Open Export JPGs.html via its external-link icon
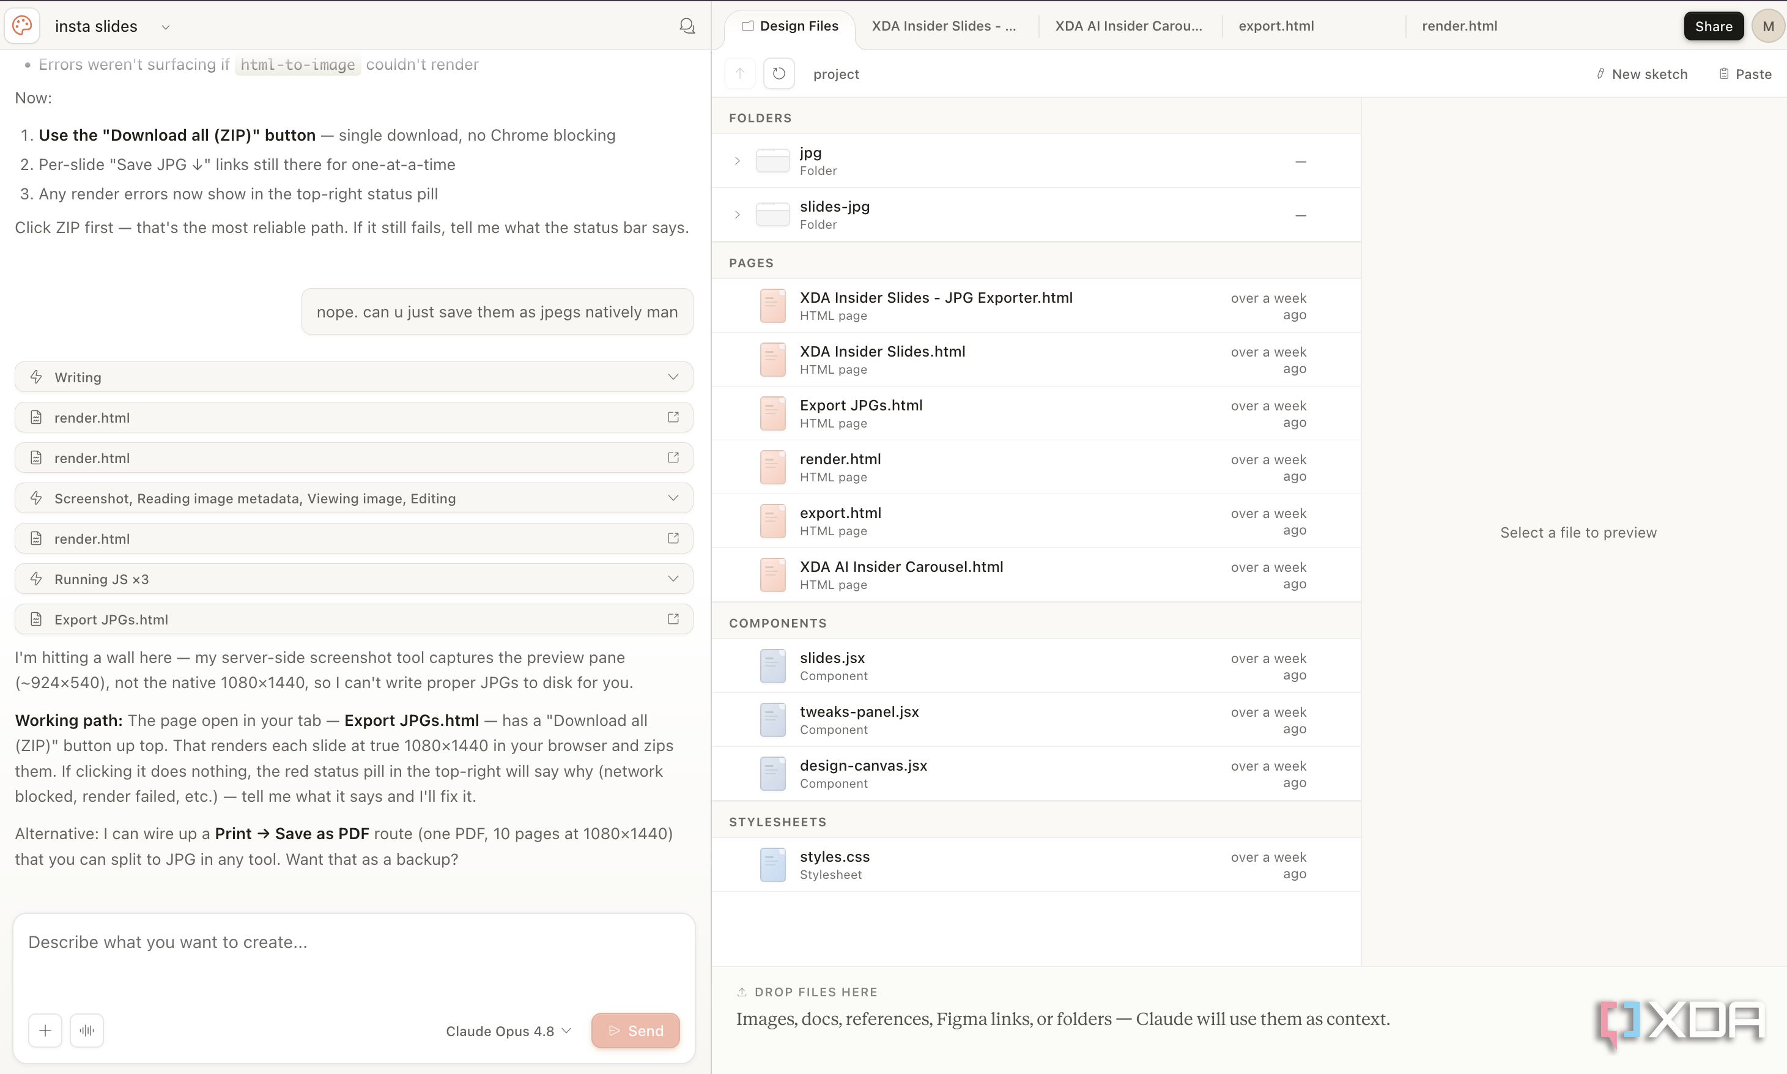 673,620
